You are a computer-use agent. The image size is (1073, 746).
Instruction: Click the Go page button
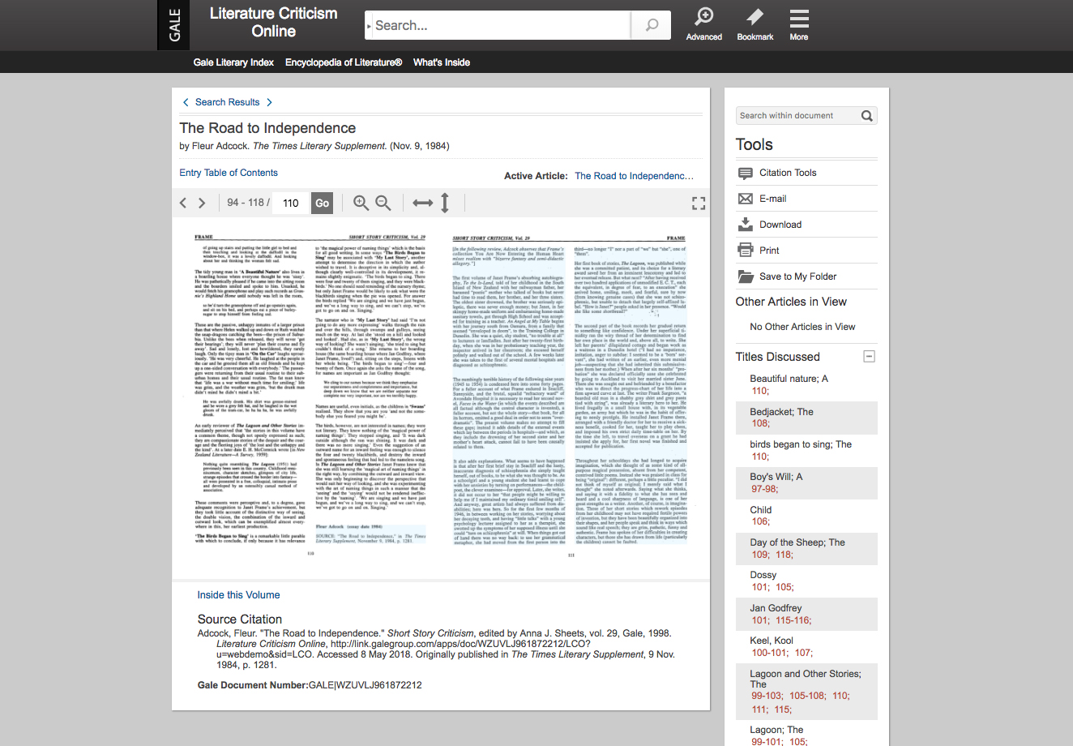pyautogui.click(x=323, y=203)
